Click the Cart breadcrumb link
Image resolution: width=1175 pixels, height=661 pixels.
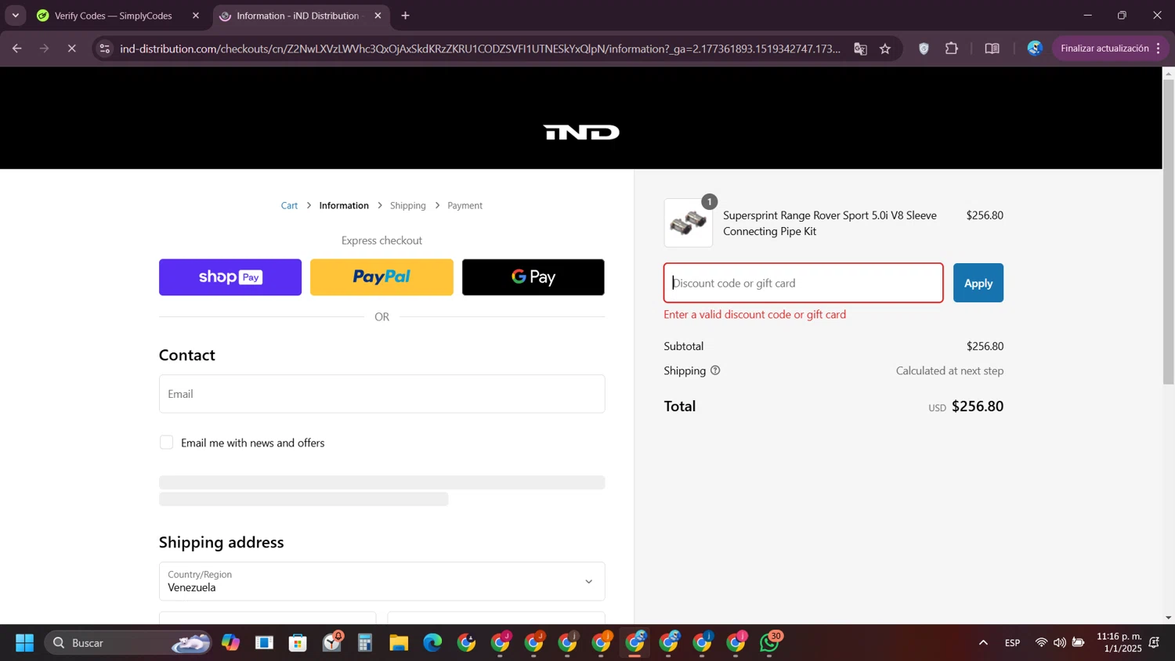289,205
